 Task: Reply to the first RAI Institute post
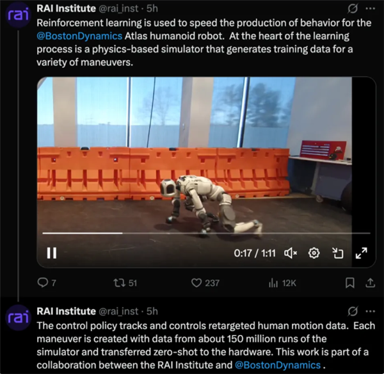[x=44, y=282]
